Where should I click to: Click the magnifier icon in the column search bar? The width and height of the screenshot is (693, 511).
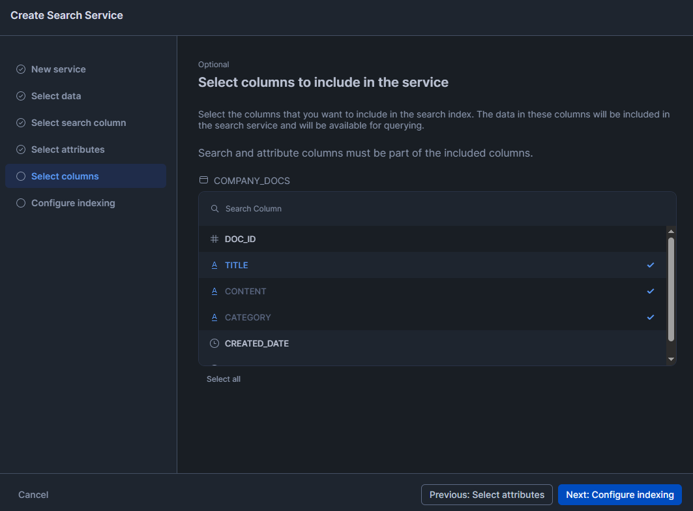click(214, 208)
